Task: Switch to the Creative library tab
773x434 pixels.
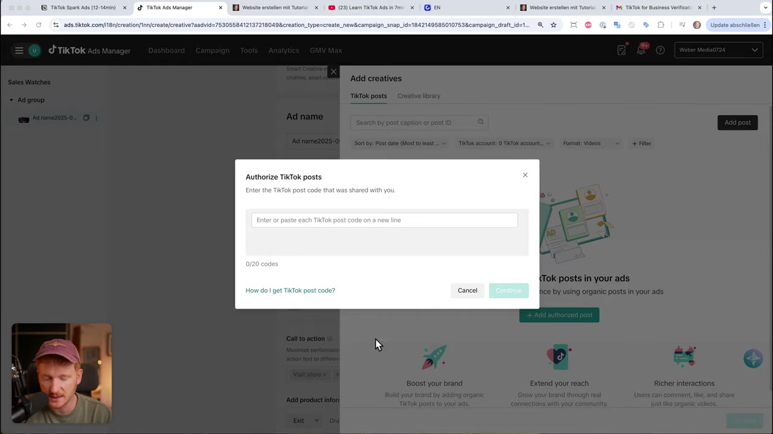Action: click(419, 96)
